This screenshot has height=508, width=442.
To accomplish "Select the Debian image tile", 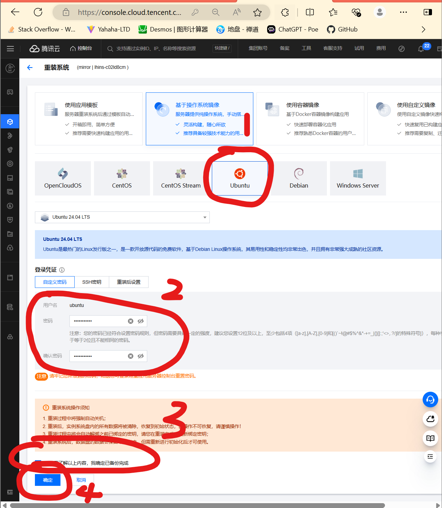I will tap(299, 178).
